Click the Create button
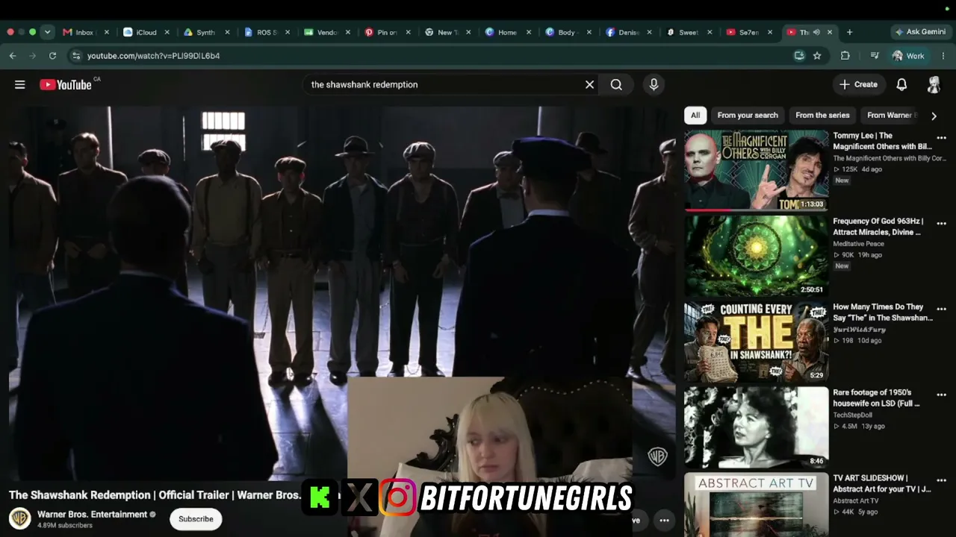 coord(858,84)
